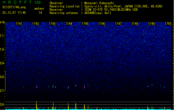Image resolution: width=174 pixels, height=110 pixels.
Task: Click the ICOM IC-575 53.7492 receiver text
Action: (x=111, y=10)
